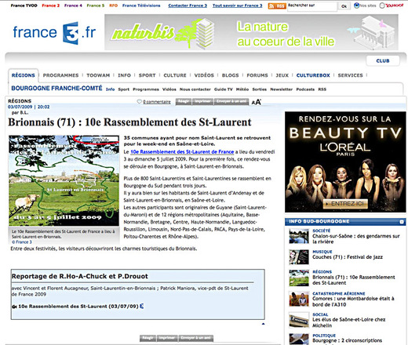The image size is (408, 345).
Task: Click the comment bubble icon
Action: (139, 102)
